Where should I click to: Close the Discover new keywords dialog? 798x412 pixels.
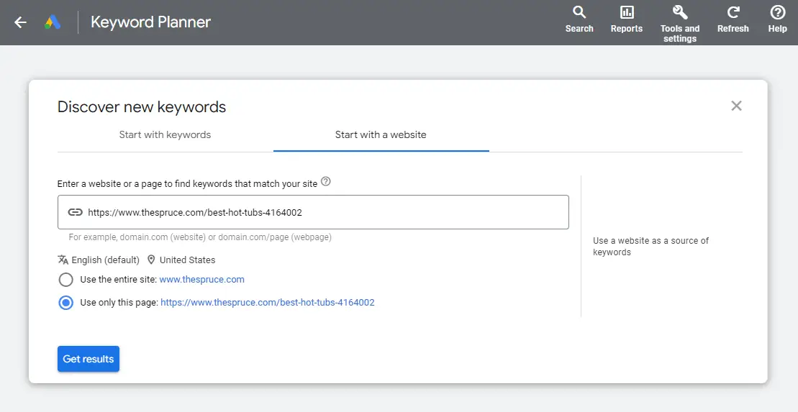pyautogui.click(x=736, y=106)
